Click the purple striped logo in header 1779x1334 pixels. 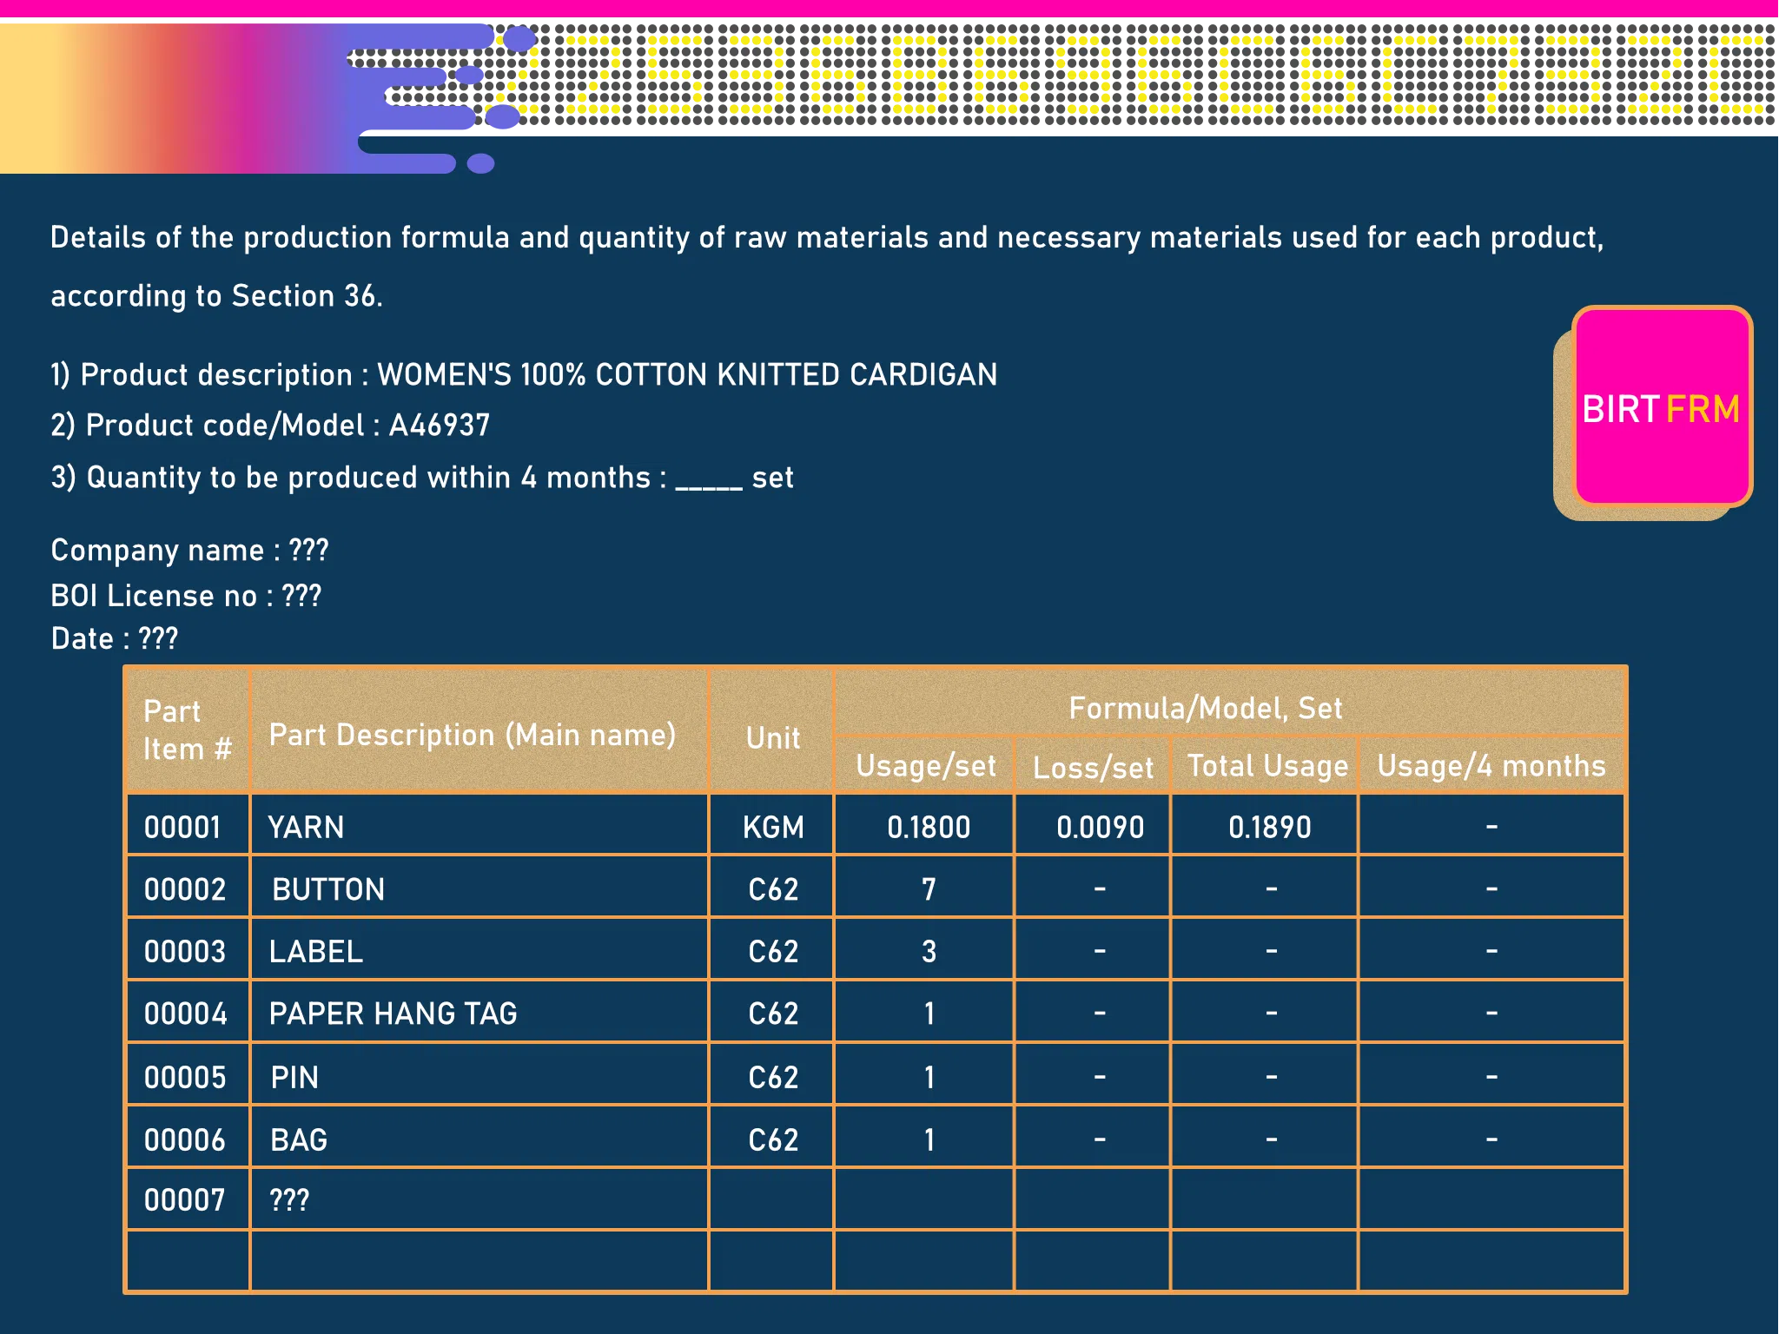pyautogui.click(x=433, y=98)
